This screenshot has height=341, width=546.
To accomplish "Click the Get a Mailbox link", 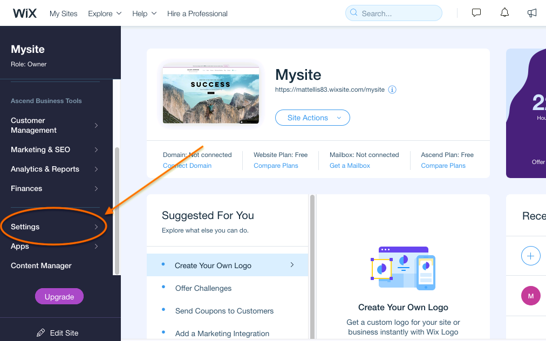I will click(x=350, y=166).
